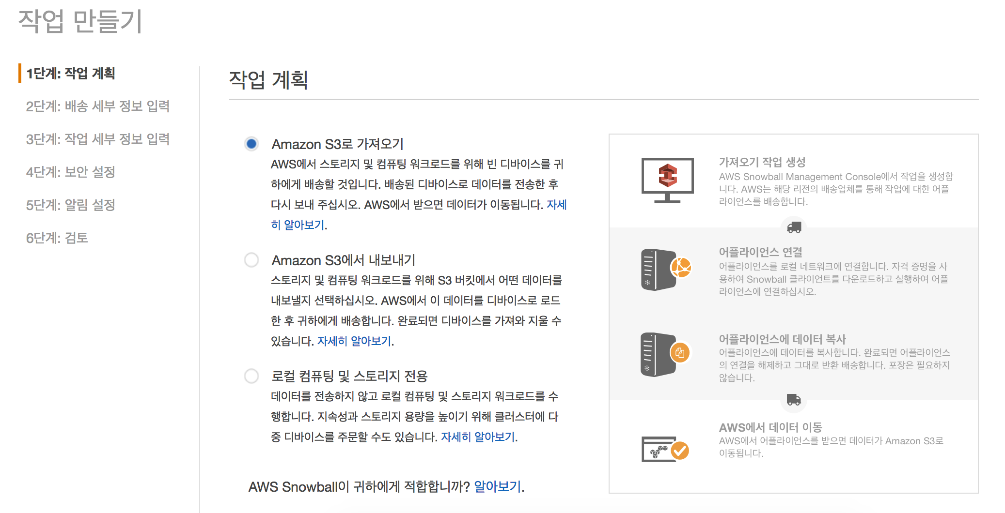Go to step 6단계: 검토
Image resolution: width=1005 pixels, height=513 pixels.
[x=57, y=238]
